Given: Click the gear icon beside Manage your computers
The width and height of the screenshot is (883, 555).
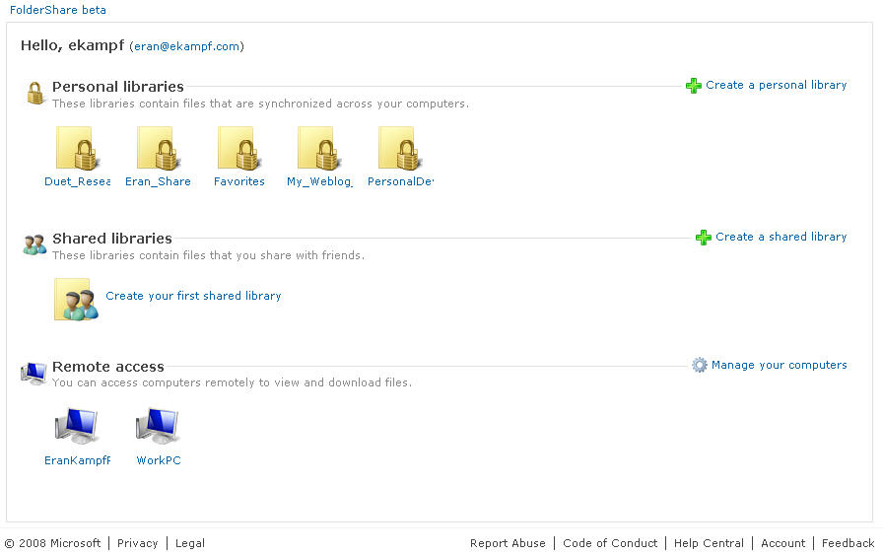Looking at the screenshot, I should click(x=700, y=365).
